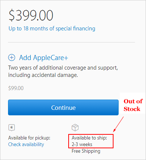Click the $399.00 price heading
Image resolution: width=146 pixels, height=160 pixels.
(x=31, y=15)
